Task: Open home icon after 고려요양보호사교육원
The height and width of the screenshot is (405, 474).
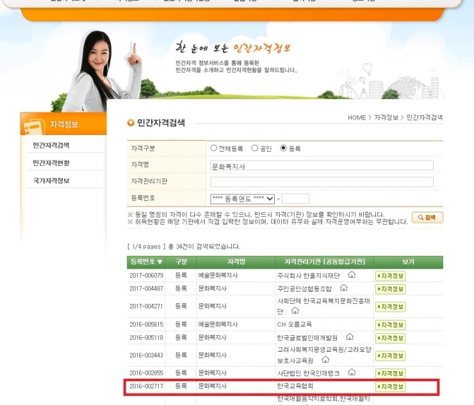Action: click(x=325, y=360)
